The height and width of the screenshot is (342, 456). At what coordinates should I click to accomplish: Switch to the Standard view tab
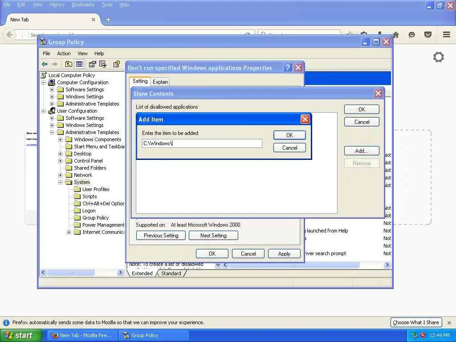tap(171, 273)
